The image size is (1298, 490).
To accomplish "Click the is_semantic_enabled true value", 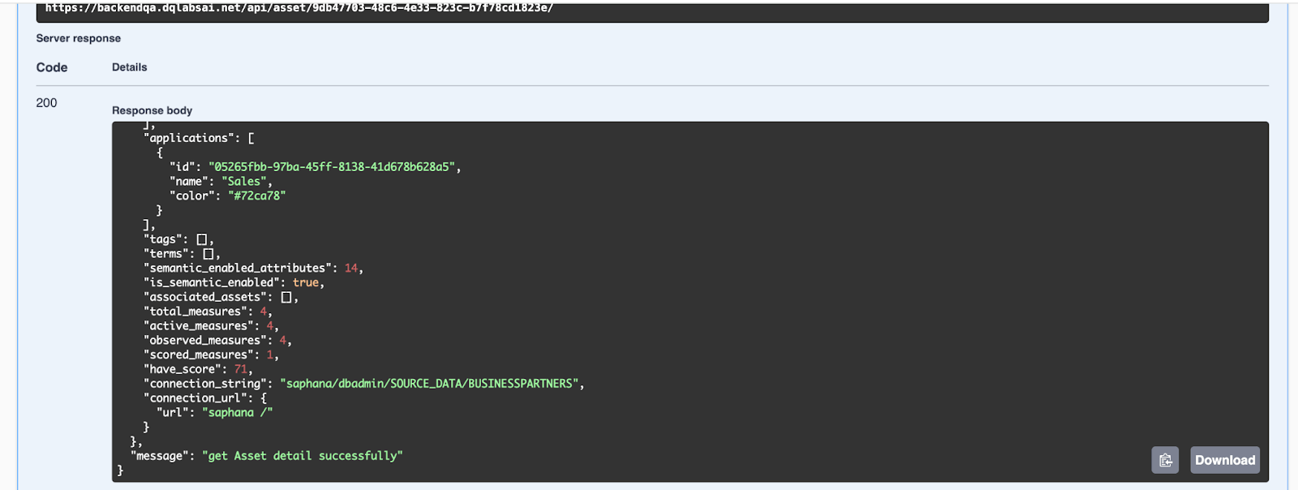I will pos(306,283).
